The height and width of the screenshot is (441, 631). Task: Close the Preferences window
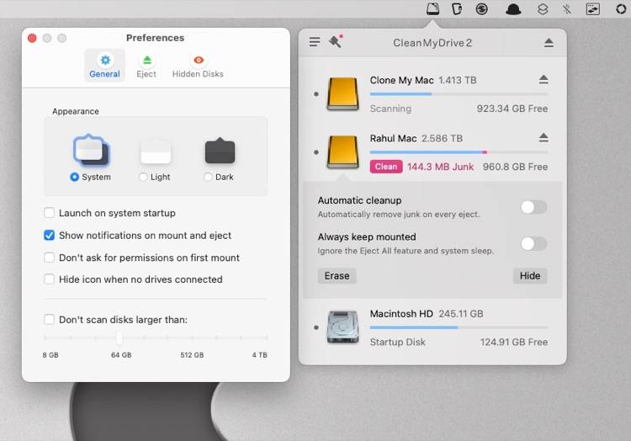(x=32, y=38)
